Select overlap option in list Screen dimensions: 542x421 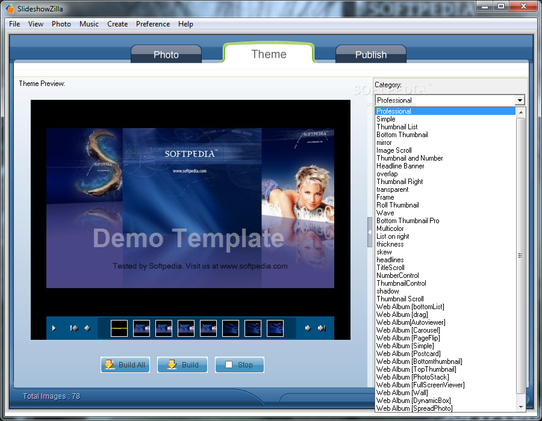point(445,174)
